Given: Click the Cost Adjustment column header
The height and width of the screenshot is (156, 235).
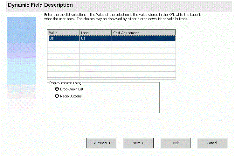Looking at the screenshot, I should click(x=143, y=32).
